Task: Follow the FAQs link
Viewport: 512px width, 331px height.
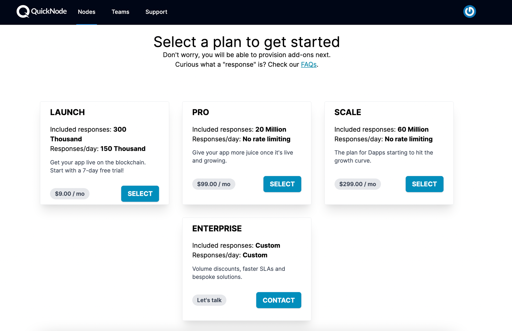Action: point(309,64)
